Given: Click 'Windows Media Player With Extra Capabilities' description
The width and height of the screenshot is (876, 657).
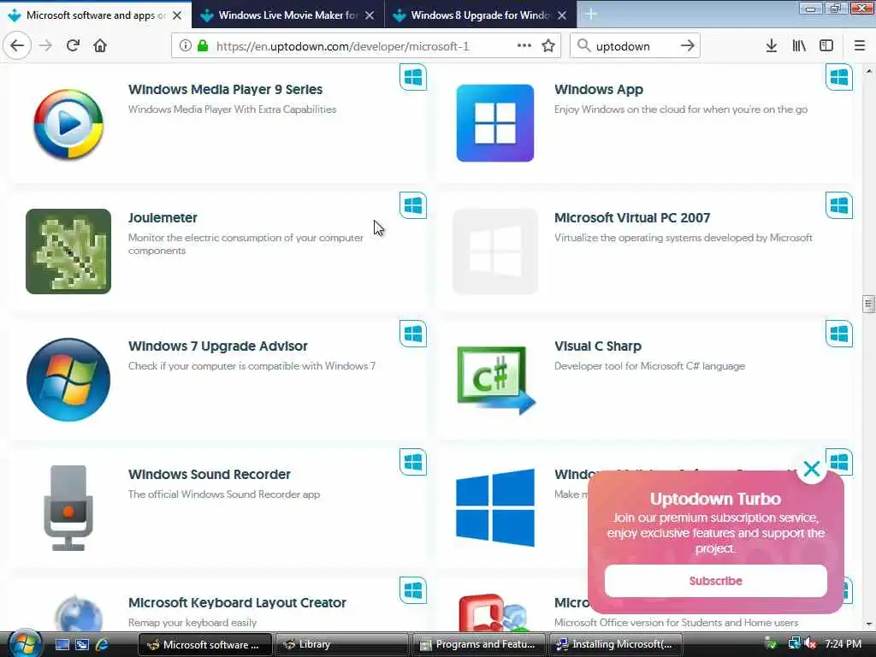Looking at the screenshot, I should (x=233, y=109).
